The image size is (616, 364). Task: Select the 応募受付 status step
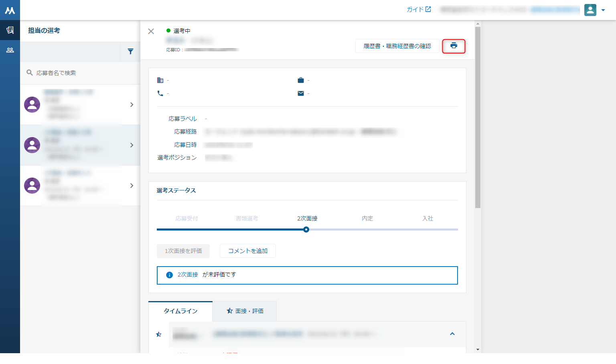point(186,218)
